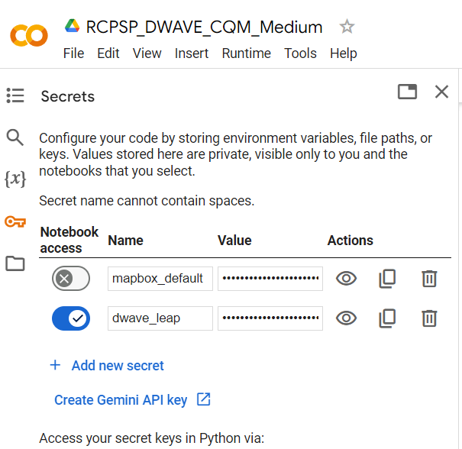Open the File menu
The image size is (462, 449).
(73, 53)
